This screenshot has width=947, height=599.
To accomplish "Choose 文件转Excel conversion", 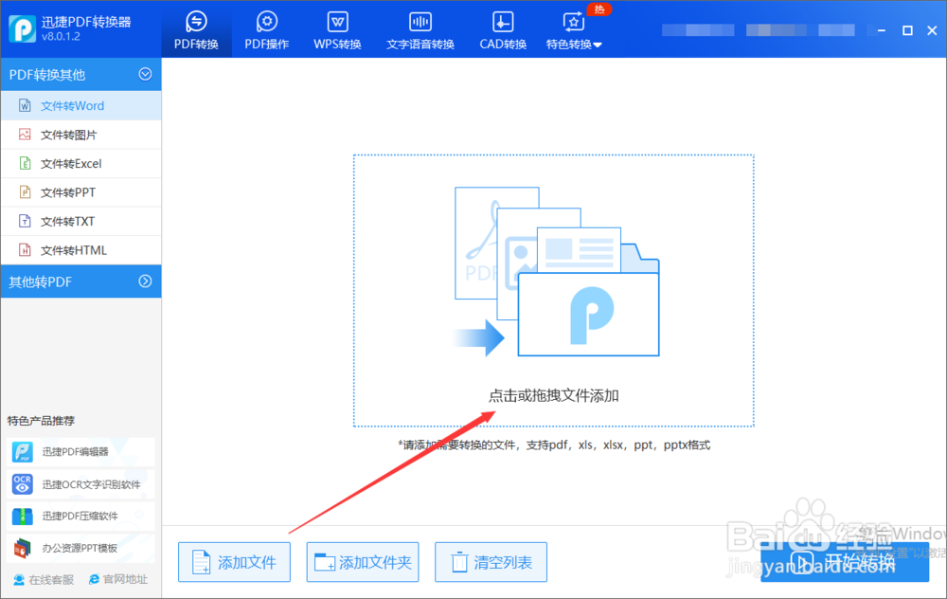I will 80,164.
